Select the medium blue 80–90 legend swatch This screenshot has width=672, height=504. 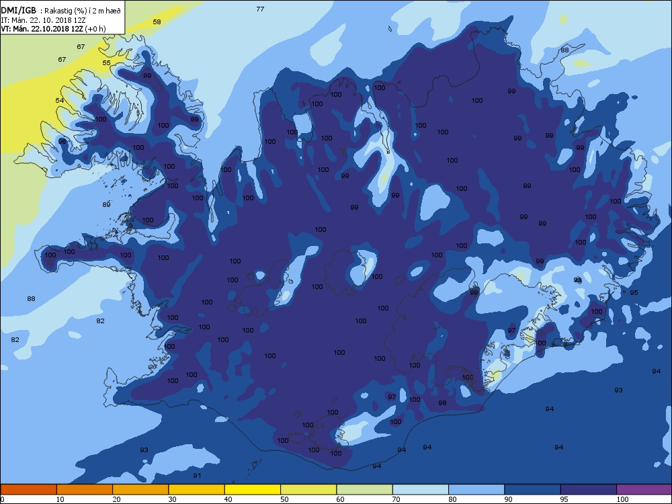(476, 489)
